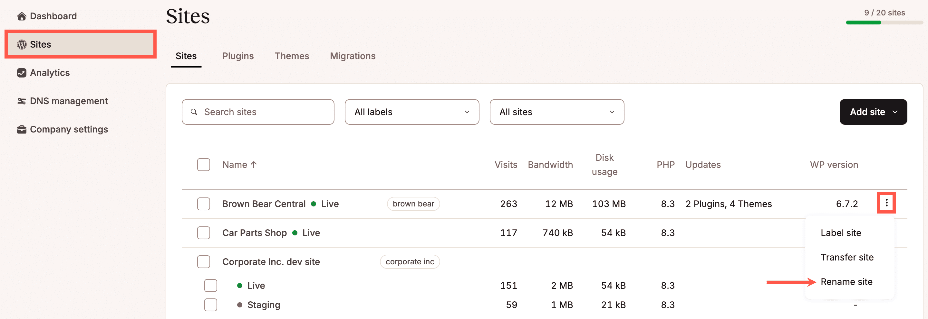Open the Dashboard home icon
This screenshot has width=928, height=319.
[22, 16]
